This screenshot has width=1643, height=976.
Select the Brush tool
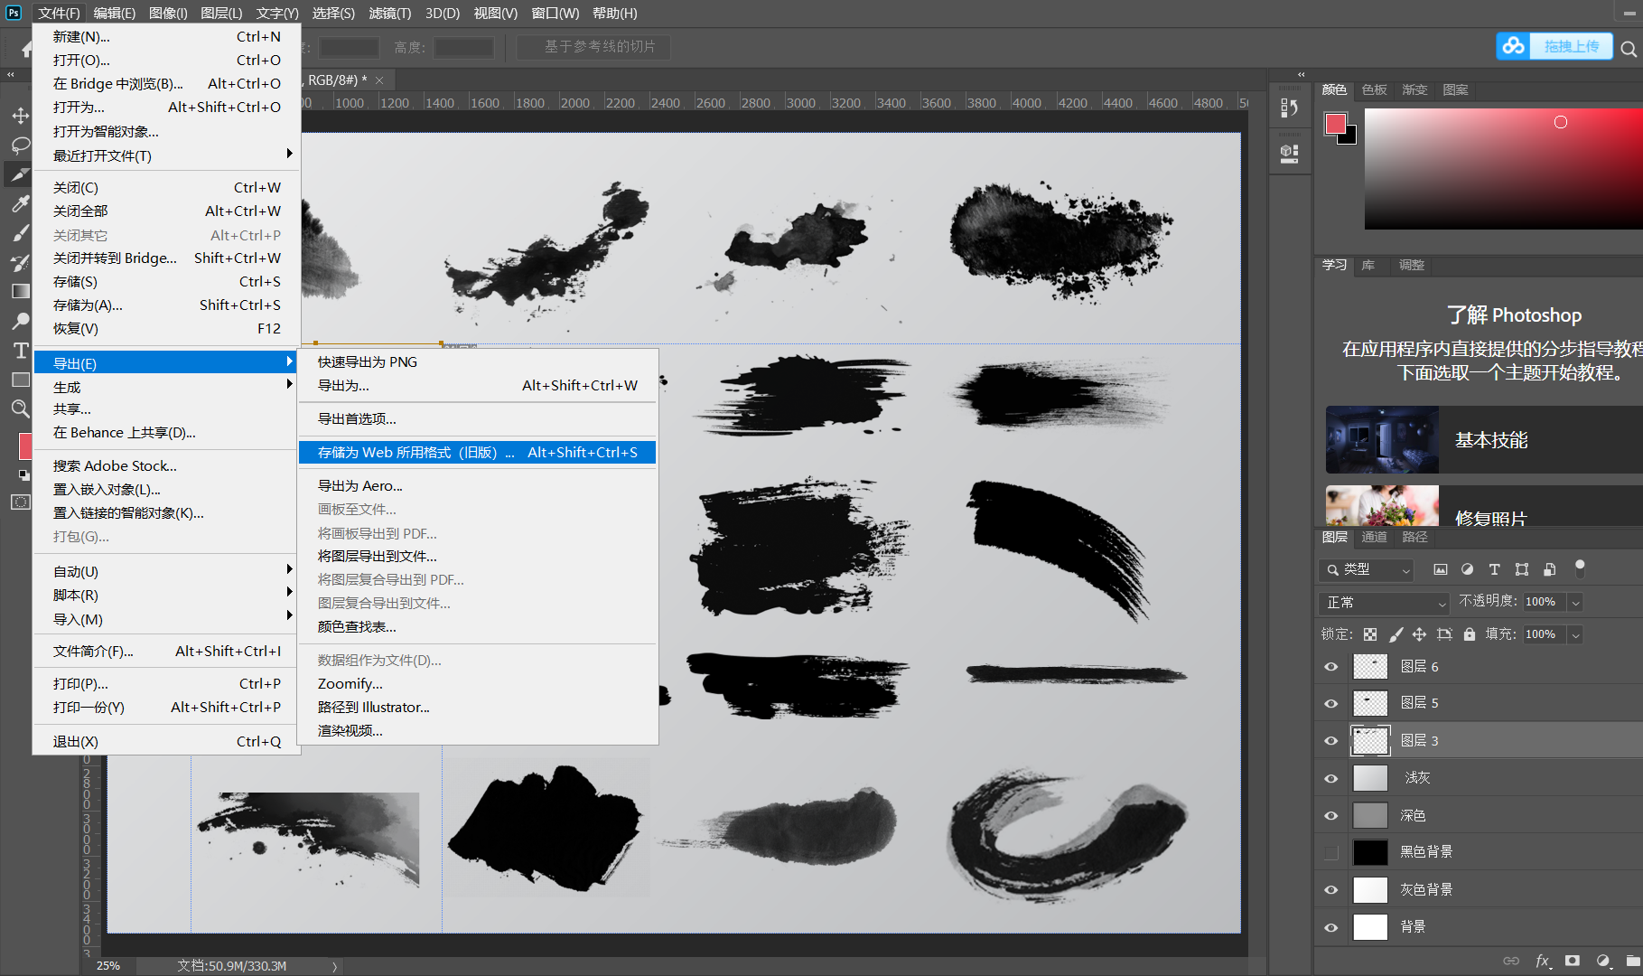click(x=20, y=233)
